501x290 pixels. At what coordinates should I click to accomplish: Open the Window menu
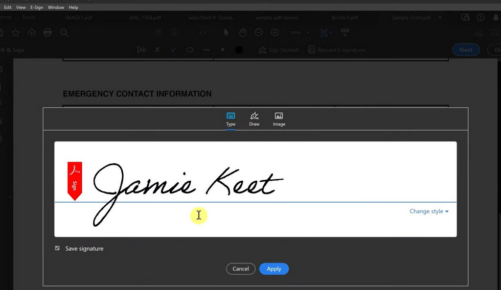point(56,8)
